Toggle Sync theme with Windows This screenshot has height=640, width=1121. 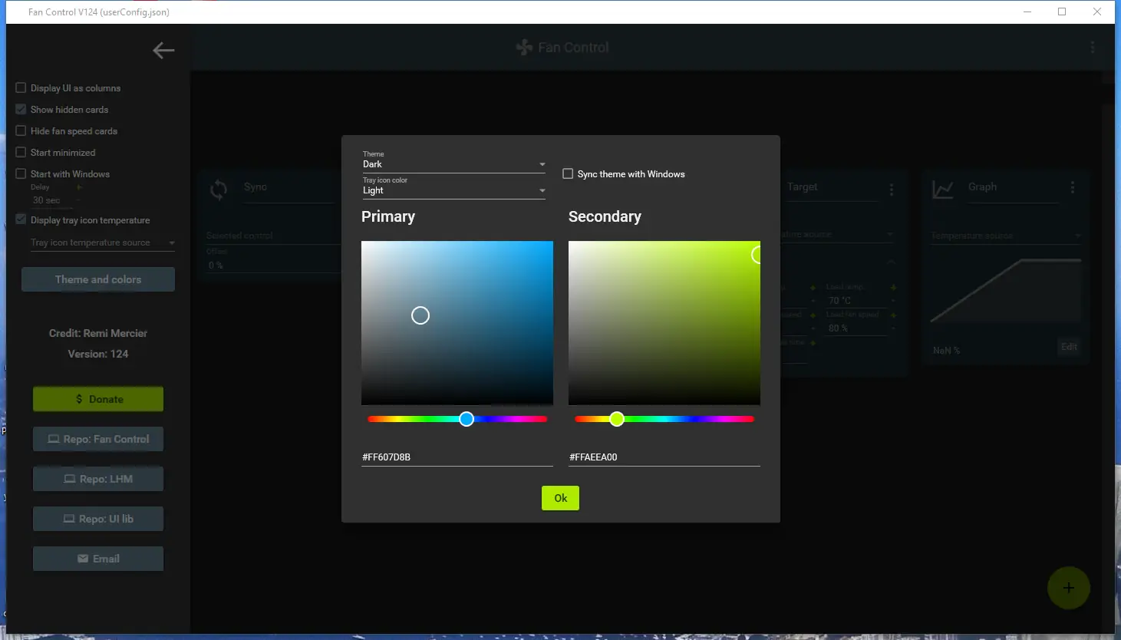(568, 174)
